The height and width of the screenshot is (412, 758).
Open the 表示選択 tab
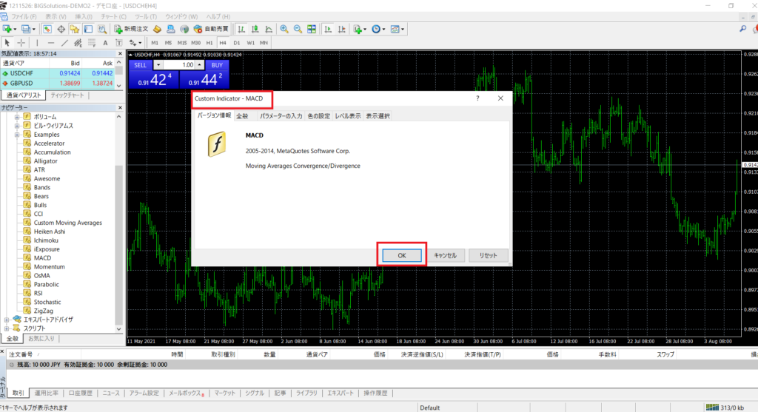pyautogui.click(x=378, y=116)
